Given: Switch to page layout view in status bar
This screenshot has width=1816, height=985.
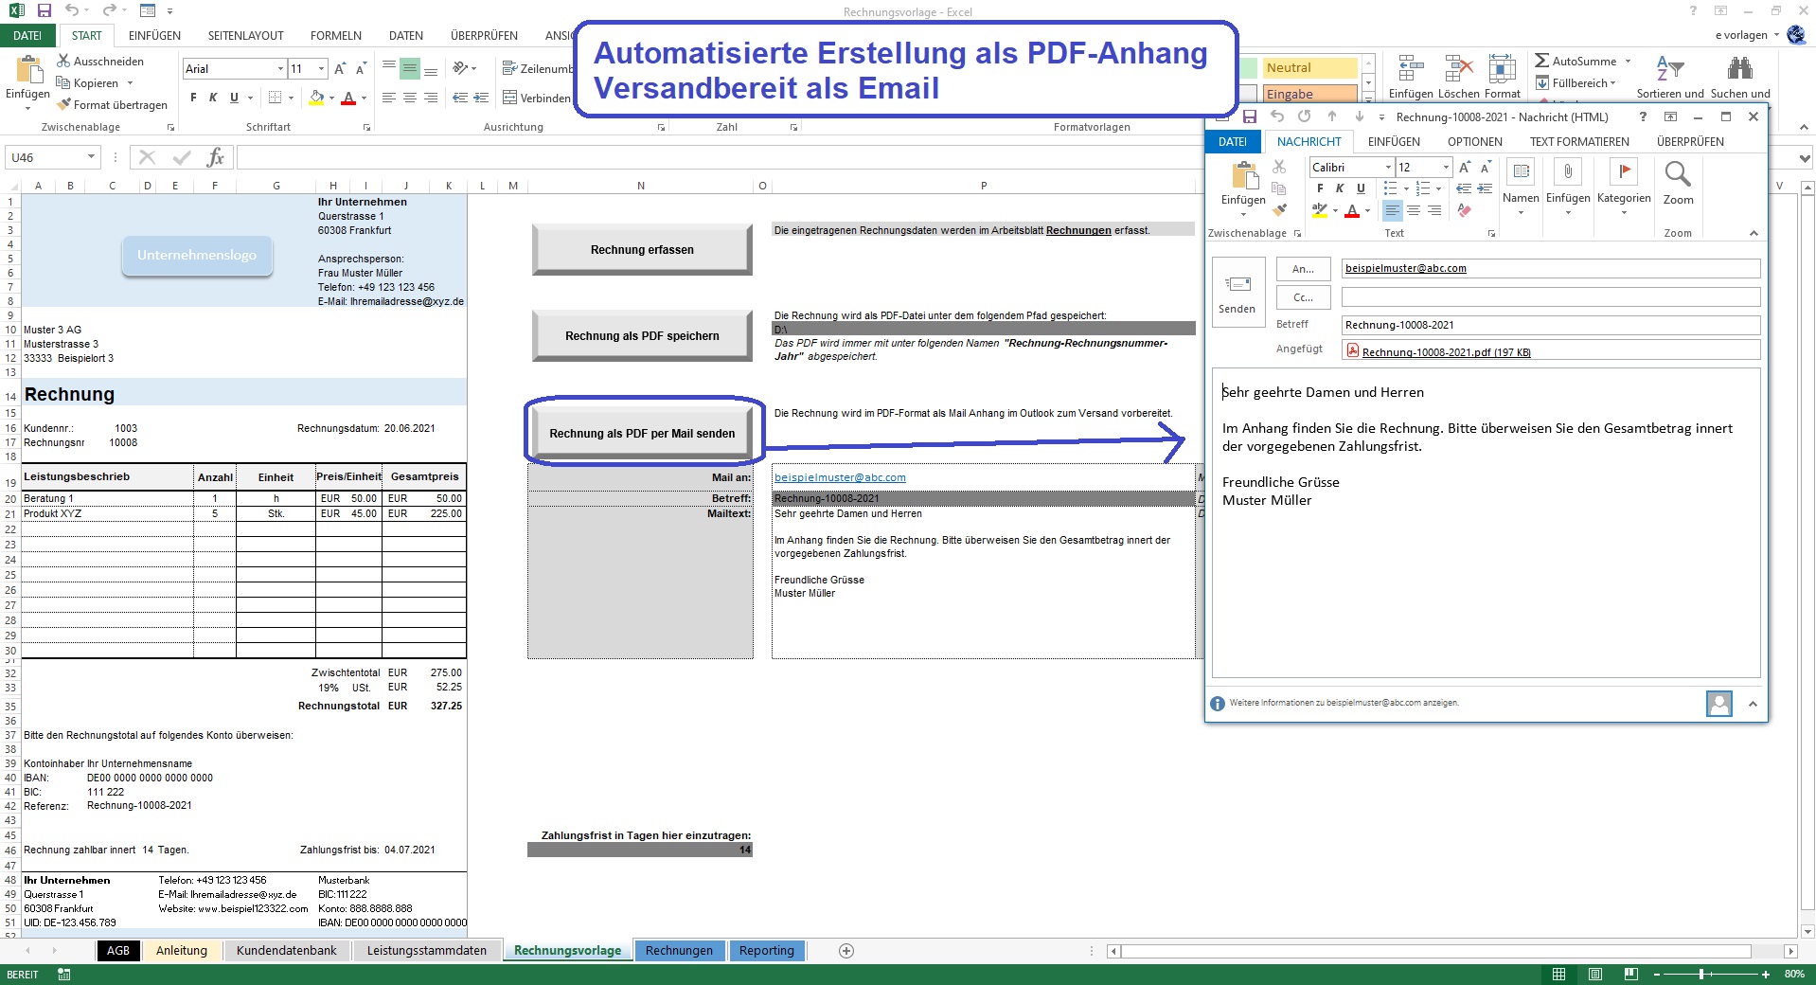Looking at the screenshot, I should 1595,974.
